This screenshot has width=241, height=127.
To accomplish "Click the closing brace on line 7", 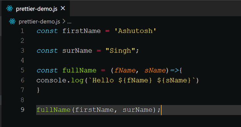I will tap(38, 90).
